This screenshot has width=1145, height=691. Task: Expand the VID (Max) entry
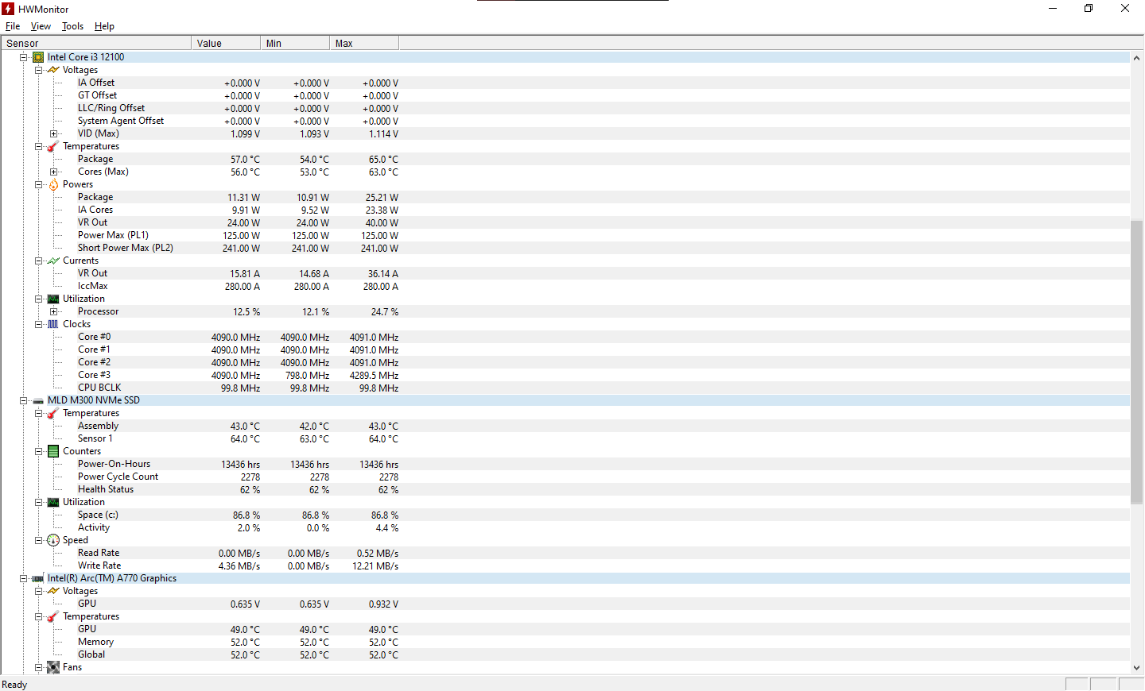[x=53, y=133]
